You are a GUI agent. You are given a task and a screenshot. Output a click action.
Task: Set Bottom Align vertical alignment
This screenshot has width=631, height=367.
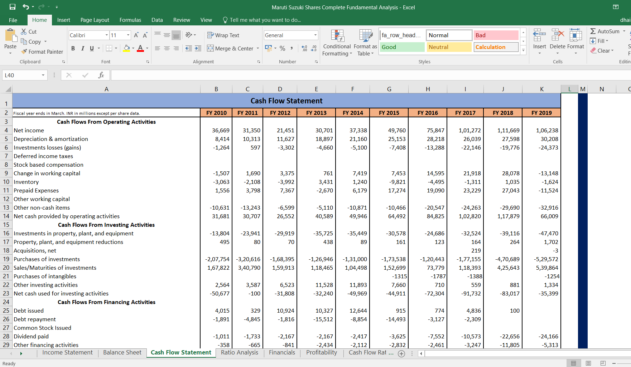click(176, 35)
